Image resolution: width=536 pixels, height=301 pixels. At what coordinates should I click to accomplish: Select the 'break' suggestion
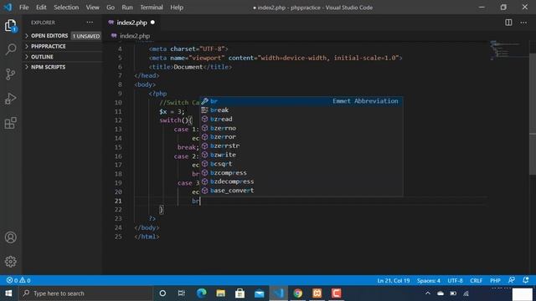click(301, 110)
